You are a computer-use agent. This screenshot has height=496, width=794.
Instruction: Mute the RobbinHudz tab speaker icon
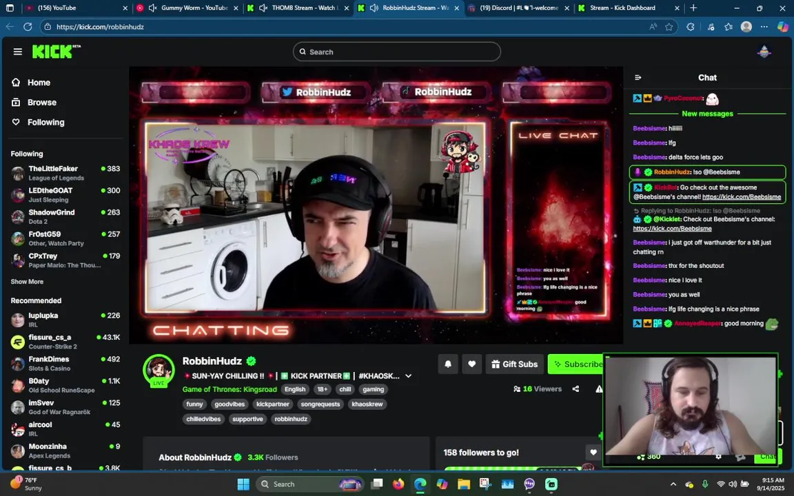tap(374, 8)
